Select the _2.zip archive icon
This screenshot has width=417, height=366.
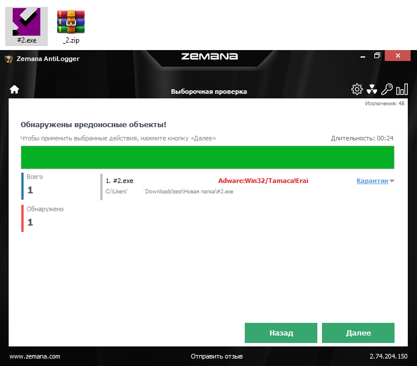point(71,26)
